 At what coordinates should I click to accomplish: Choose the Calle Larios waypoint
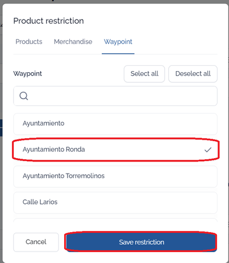click(115, 202)
